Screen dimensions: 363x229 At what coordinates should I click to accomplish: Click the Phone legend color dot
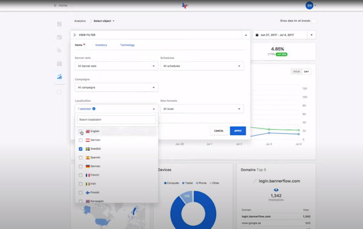point(197,183)
